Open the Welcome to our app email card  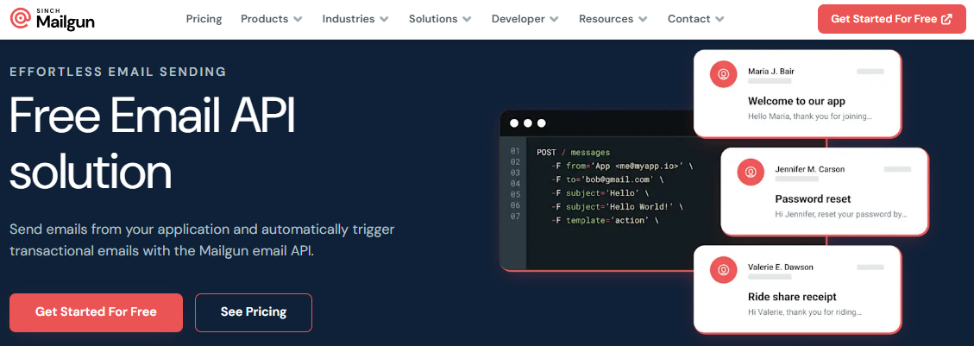tap(798, 94)
